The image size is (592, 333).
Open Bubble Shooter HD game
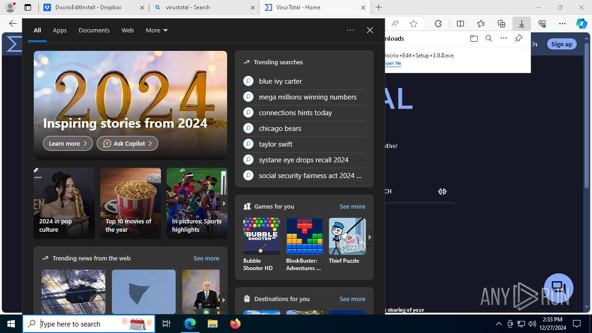coord(262,244)
